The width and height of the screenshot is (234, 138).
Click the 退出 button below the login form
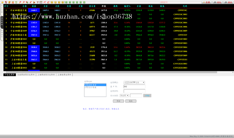131,101
